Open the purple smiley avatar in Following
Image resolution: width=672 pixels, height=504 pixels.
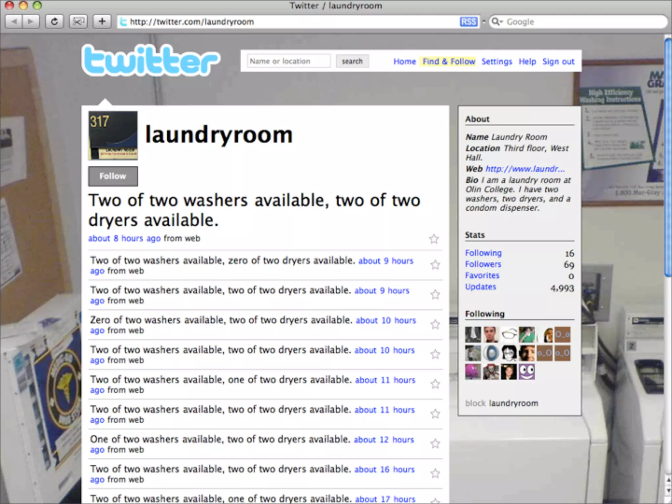click(x=526, y=372)
